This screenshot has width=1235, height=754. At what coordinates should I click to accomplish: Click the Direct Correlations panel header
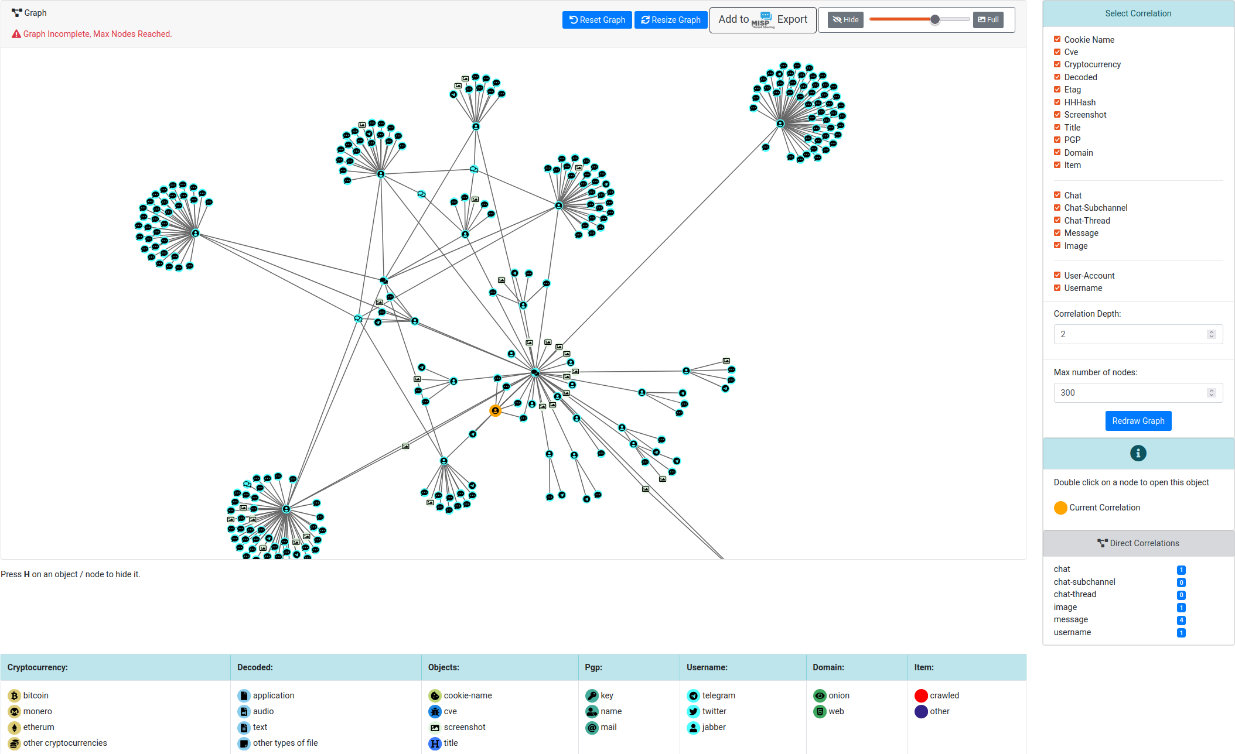coord(1138,543)
